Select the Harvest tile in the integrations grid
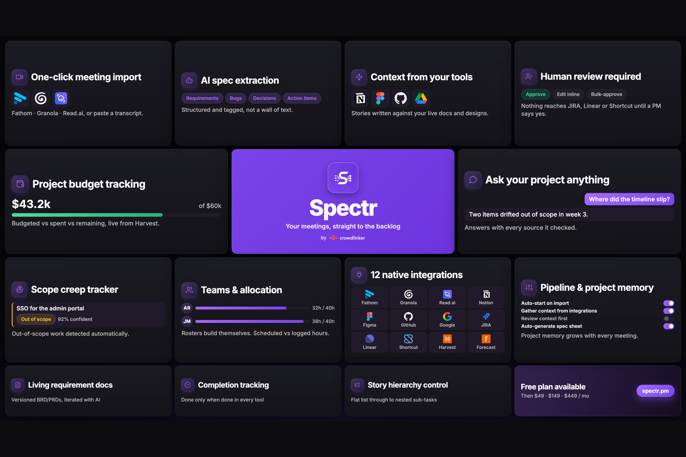 (x=447, y=342)
